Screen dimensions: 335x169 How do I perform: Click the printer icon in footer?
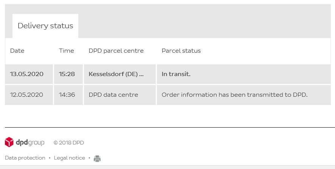point(97,158)
